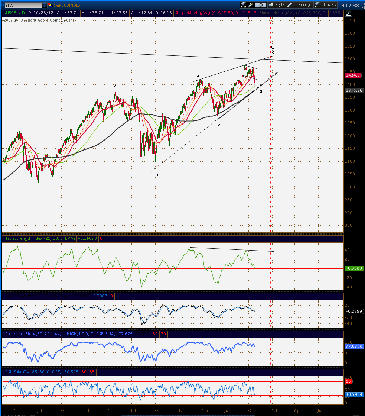The width and height of the screenshot is (365, 416).
Task: Click the TrueStrengthIndex (25, 13, 8, EMA) label
Action: tap(40, 238)
